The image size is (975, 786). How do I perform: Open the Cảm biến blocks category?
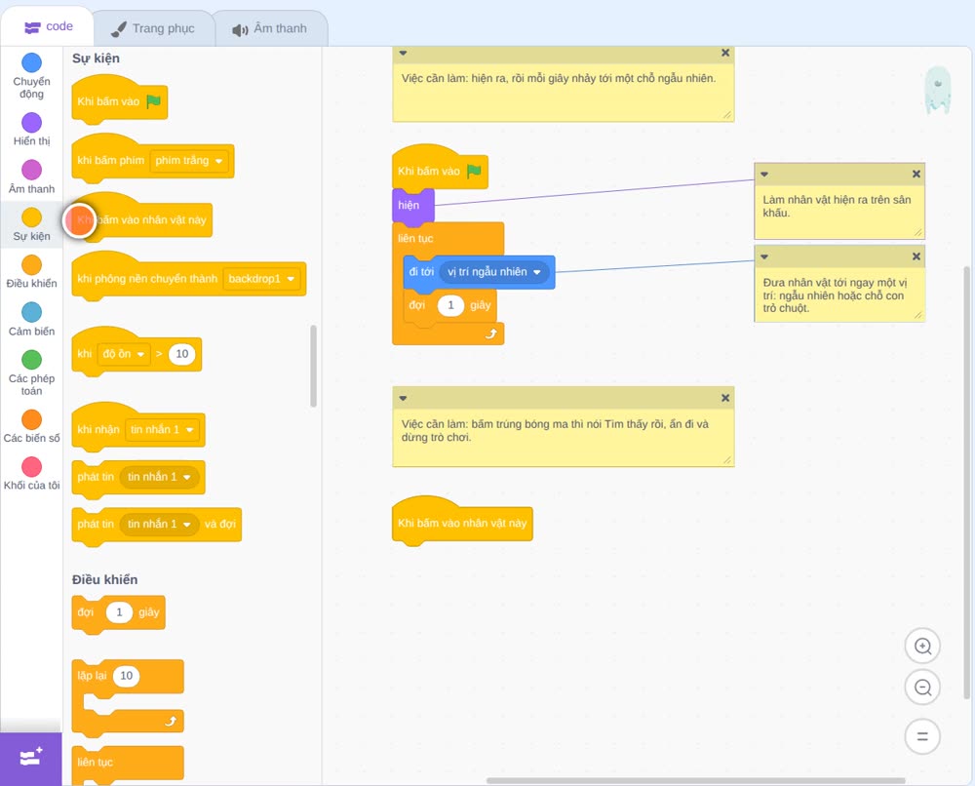[x=32, y=319]
